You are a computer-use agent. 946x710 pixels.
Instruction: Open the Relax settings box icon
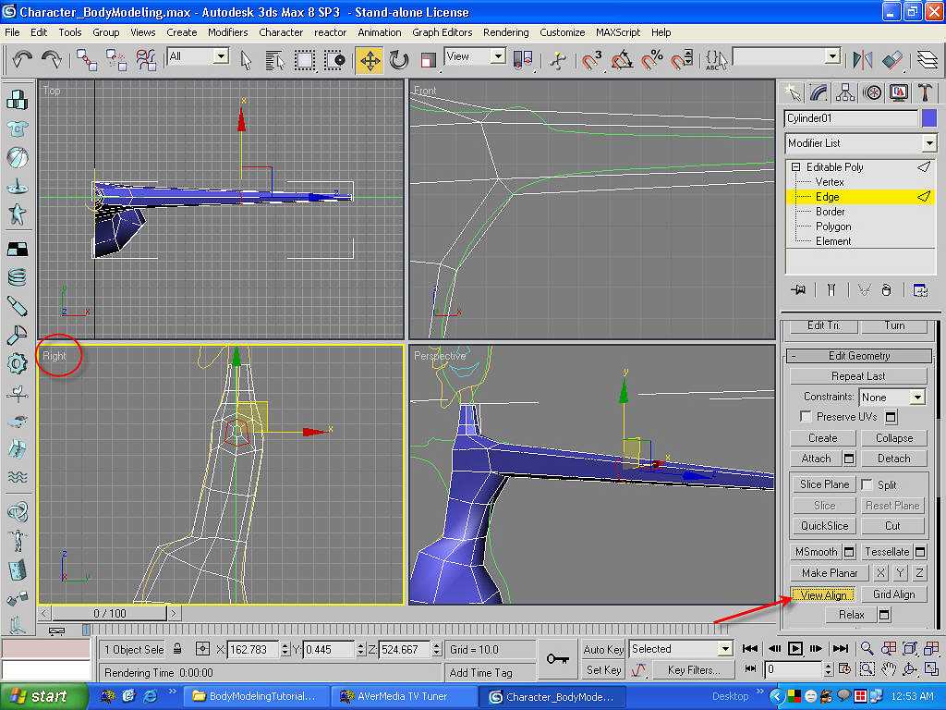click(x=884, y=615)
